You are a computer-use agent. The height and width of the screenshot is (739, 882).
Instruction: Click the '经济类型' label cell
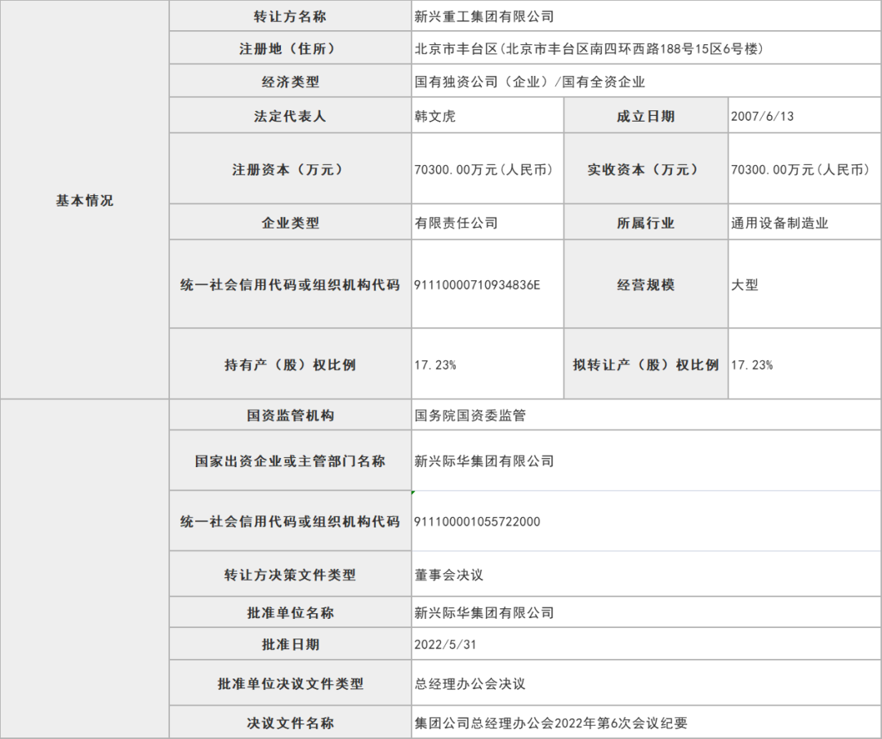290,82
